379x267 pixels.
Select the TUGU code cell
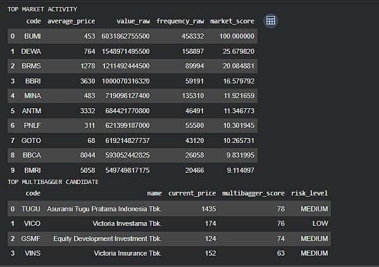[31, 209]
